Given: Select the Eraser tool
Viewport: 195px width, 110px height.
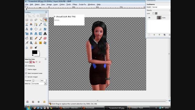Looking at the screenshot, I should click(x=45, y=38).
